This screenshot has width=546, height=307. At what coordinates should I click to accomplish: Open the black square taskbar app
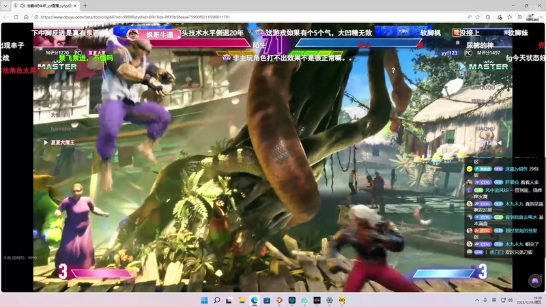point(317,300)
